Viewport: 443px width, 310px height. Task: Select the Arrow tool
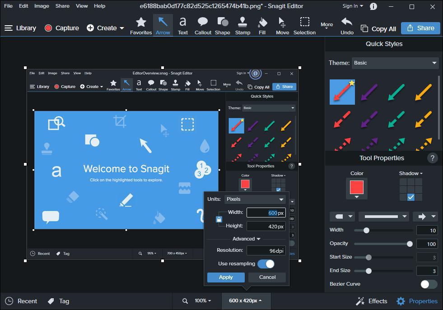pyautogui.click(x=163, y=26)
